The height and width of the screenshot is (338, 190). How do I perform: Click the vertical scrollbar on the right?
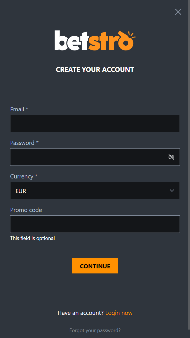point(189,164)
